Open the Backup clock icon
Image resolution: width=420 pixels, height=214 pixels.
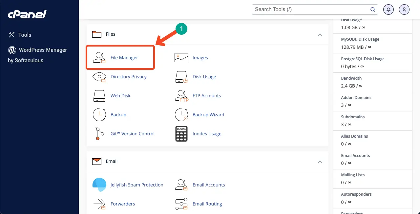pyautogui.click(x=99, y=115)
